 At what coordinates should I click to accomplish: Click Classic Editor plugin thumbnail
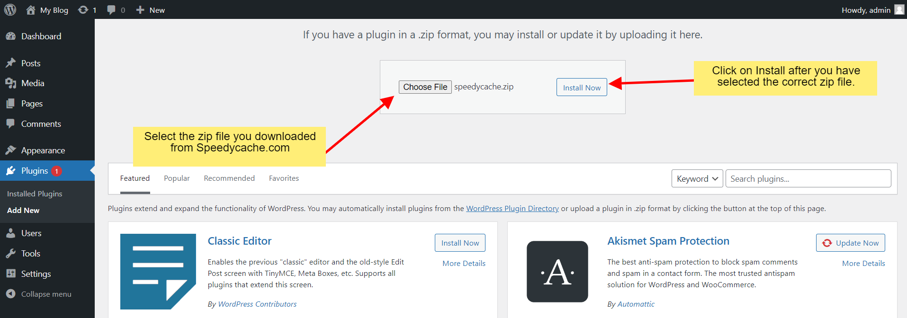[x=158, y=272]
